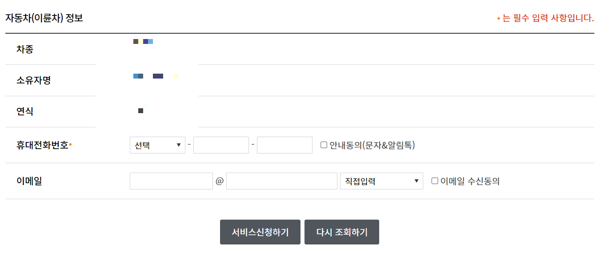This screenshot has height=256, width=605.
Task: Click the email username input before the @
Action: [171, 181]
